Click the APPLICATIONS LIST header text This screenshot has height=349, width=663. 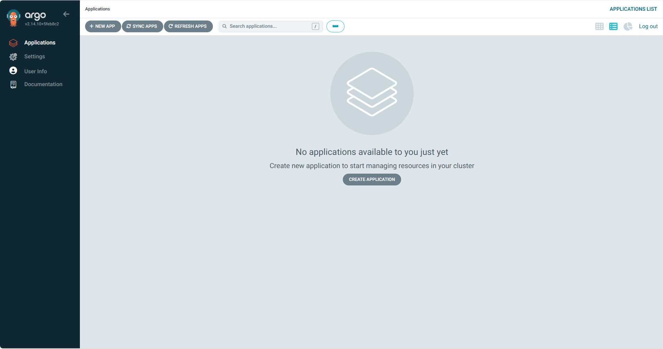tap(633, 9)
